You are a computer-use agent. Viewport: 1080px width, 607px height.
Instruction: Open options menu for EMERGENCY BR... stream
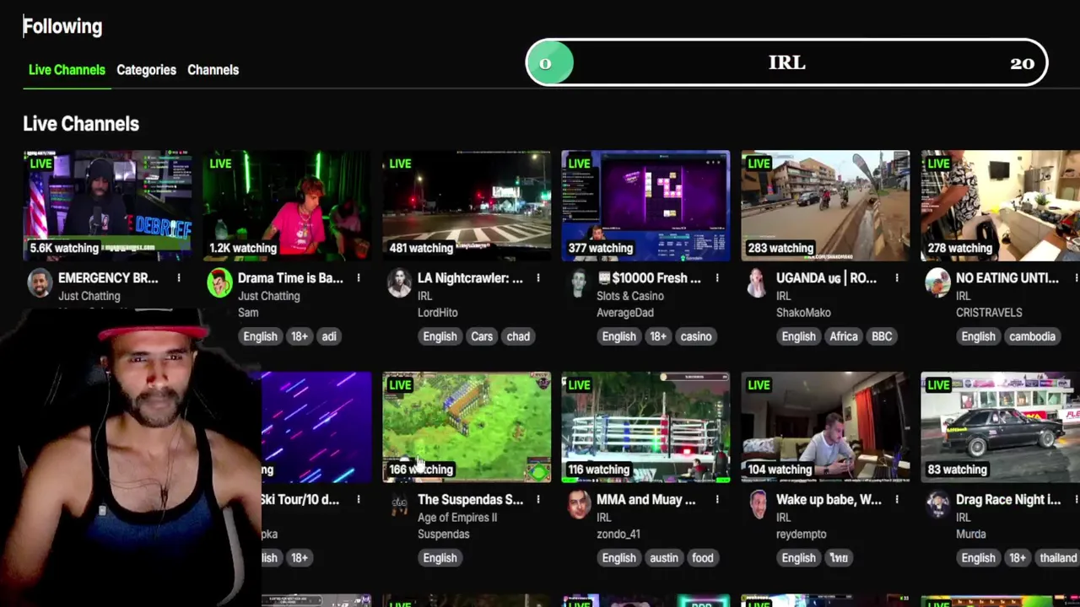tap(179, 278)
